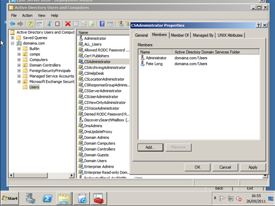Click the Cancel button

tap(225, 167)
